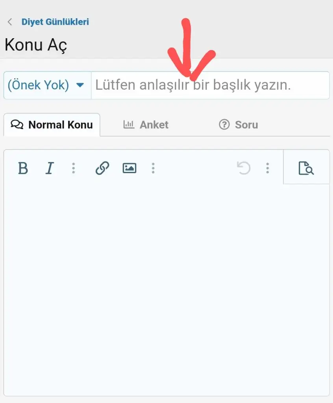Switch to the Soru tab

[x=239, y=125]
